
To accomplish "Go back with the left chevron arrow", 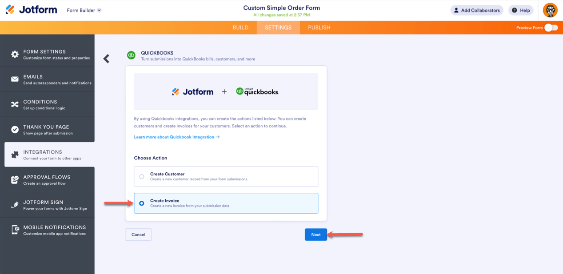I will 106,59.
